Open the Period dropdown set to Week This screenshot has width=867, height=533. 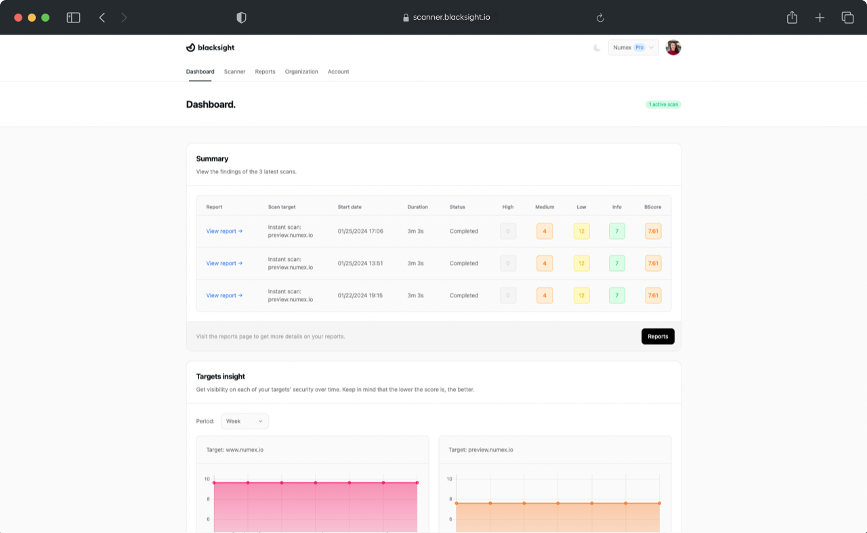244,421
